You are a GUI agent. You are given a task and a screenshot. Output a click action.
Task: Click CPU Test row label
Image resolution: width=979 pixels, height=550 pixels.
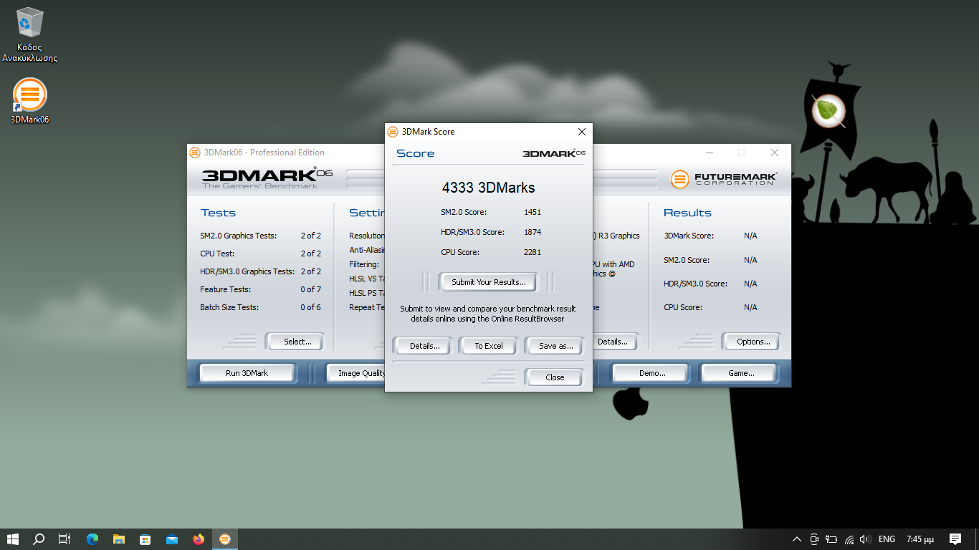tap(217, 254)
